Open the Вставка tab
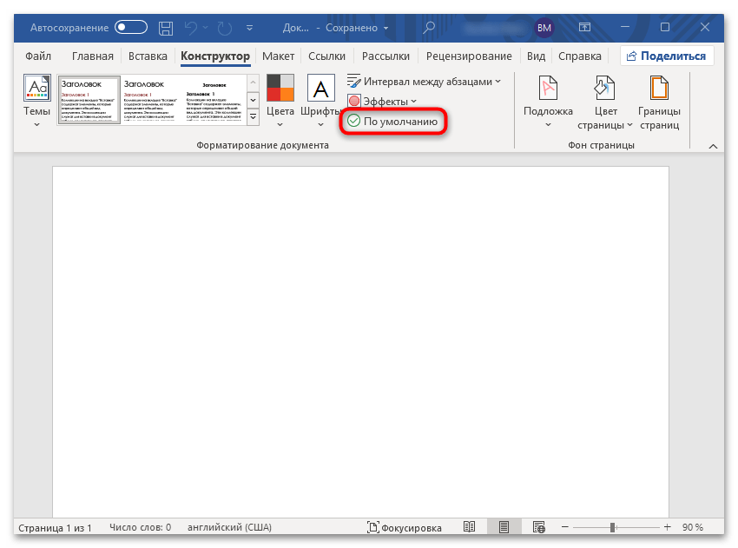Image resolution: width=738 pixels, height=548 pixels. coord(147,56)
